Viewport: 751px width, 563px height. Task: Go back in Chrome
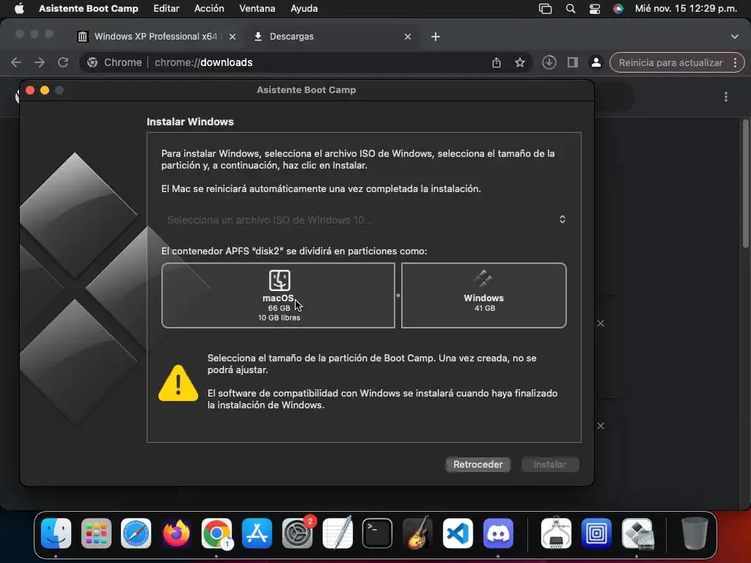[16, 63]
